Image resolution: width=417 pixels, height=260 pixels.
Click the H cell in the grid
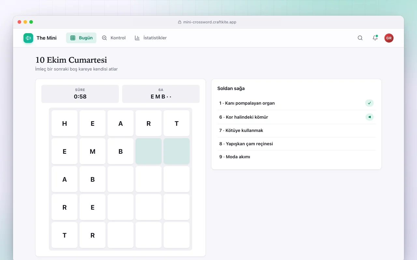pos(65,123)
